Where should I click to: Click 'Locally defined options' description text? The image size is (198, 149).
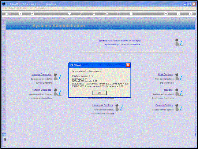163,110
